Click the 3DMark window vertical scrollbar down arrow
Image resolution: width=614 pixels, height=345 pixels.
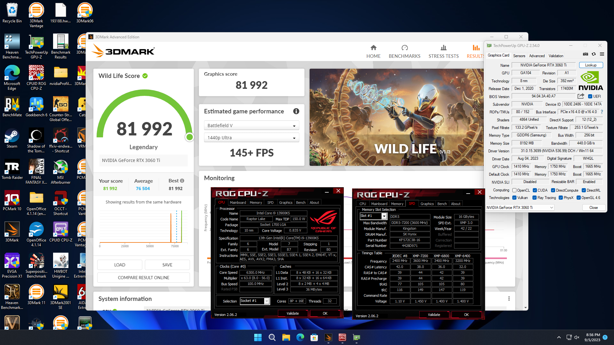point(525,308)
